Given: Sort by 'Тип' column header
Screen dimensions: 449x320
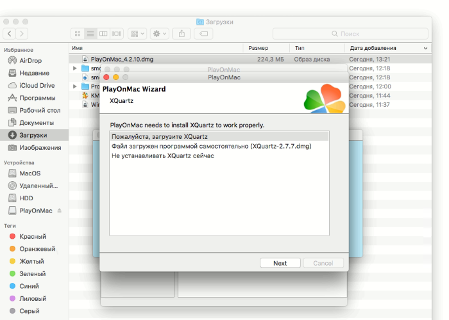Looking at the screenshot, I should pyautogui.click(x=318, y=48).
